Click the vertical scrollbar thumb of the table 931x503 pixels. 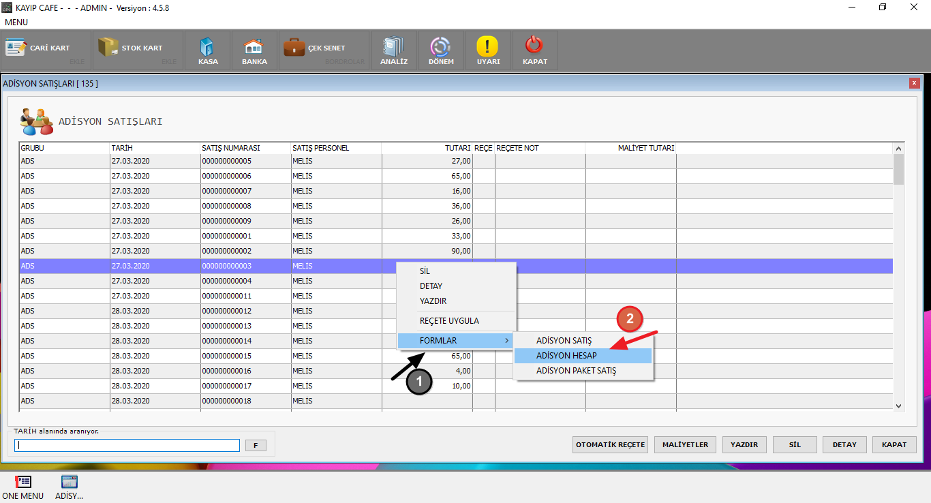click(x=898, y=169)
